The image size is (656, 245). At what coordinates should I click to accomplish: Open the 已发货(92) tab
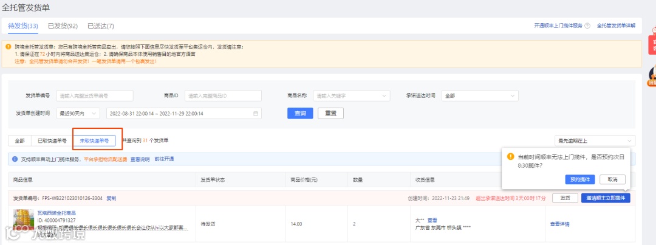(63, 26)
